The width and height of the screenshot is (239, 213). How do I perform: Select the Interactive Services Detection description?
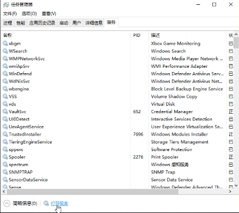pos(182,119)
